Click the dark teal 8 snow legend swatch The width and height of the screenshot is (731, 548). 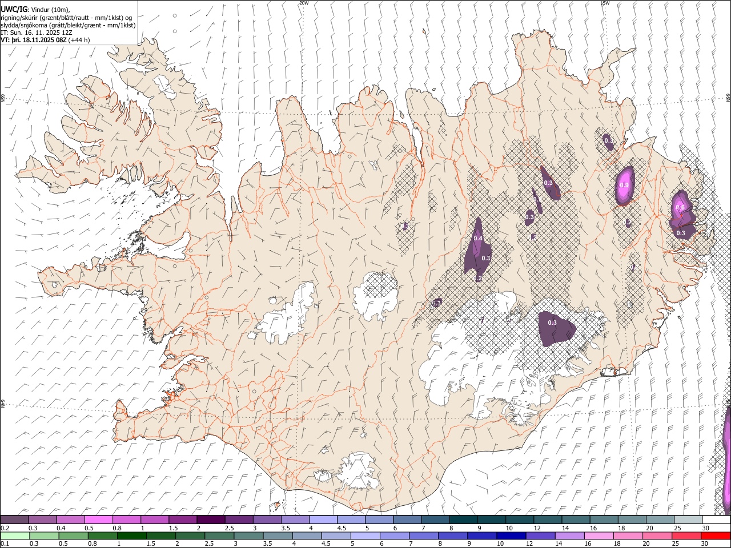[464, 519]
